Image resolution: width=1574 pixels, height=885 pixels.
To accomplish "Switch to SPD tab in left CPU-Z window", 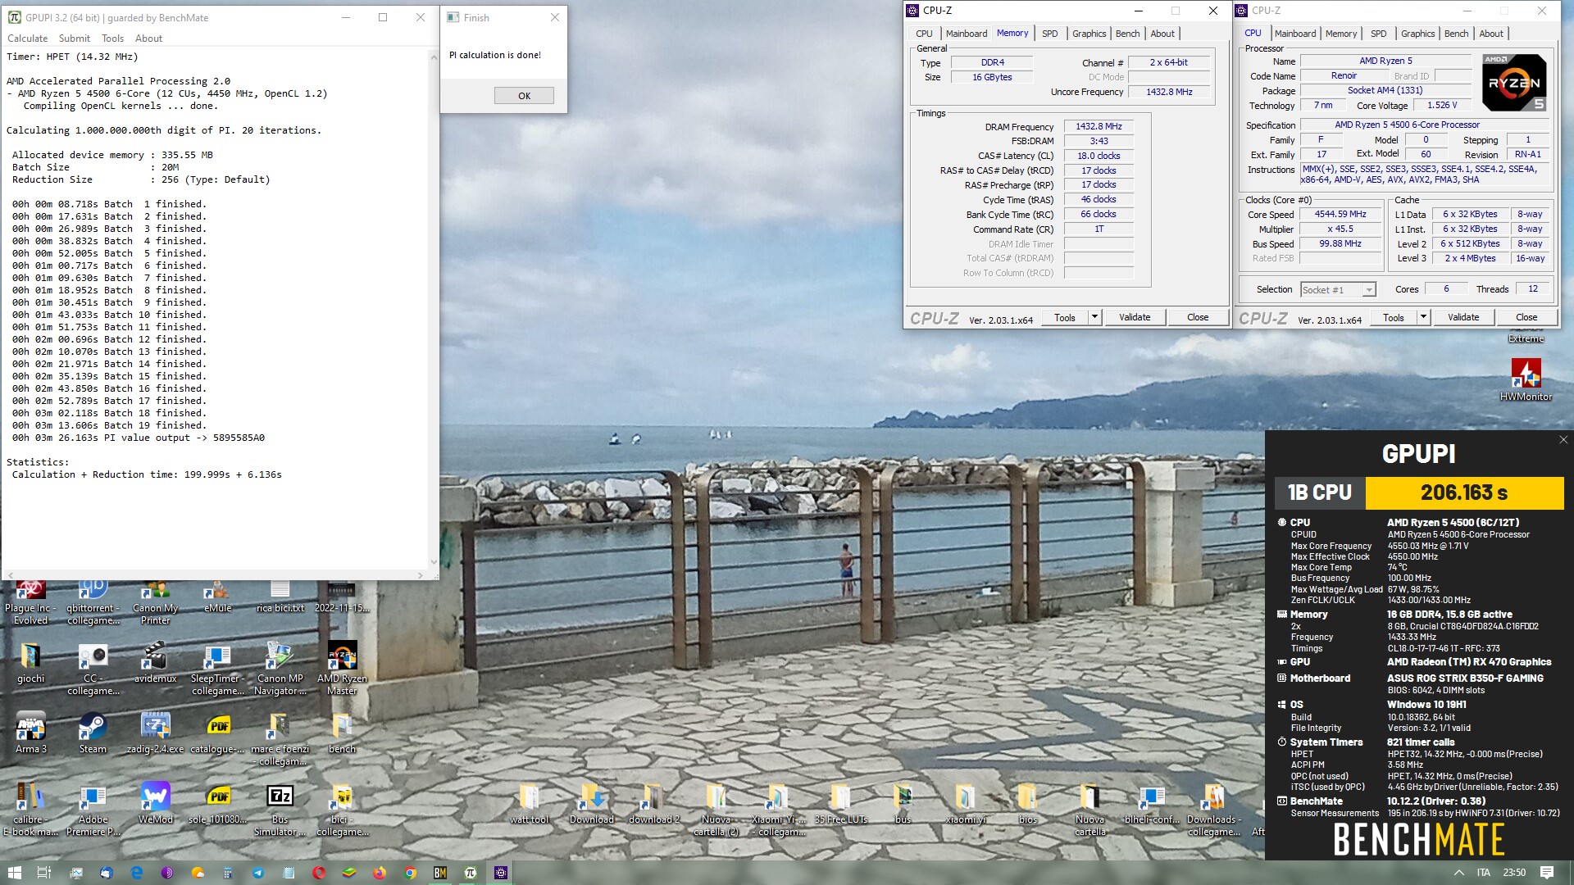I will (1049, 34).
